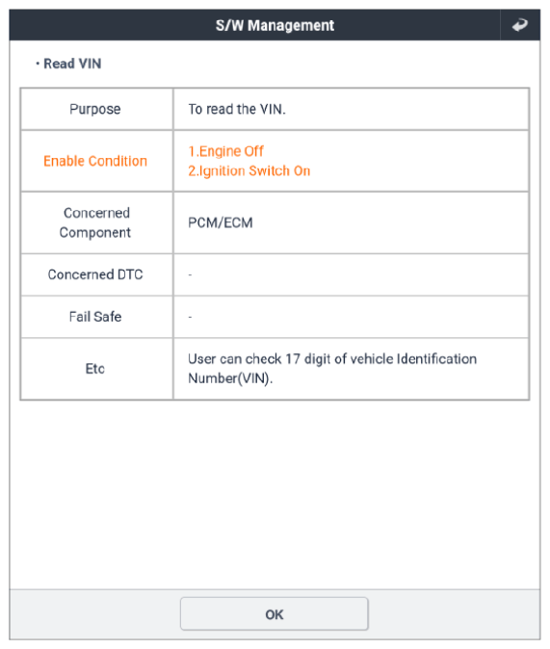Image resolution: width=550 pixels, height=649 pixels.
Task: Click the '1.Engine Off' condition text
Action: pyautogui.click(x=225, y=151)
